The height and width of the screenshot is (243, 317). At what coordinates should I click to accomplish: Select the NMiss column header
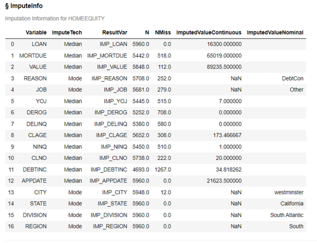click(162, 33)
